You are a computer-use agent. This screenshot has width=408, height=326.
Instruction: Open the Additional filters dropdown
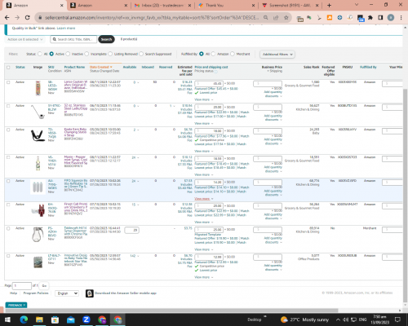click(x=277, y=55)
